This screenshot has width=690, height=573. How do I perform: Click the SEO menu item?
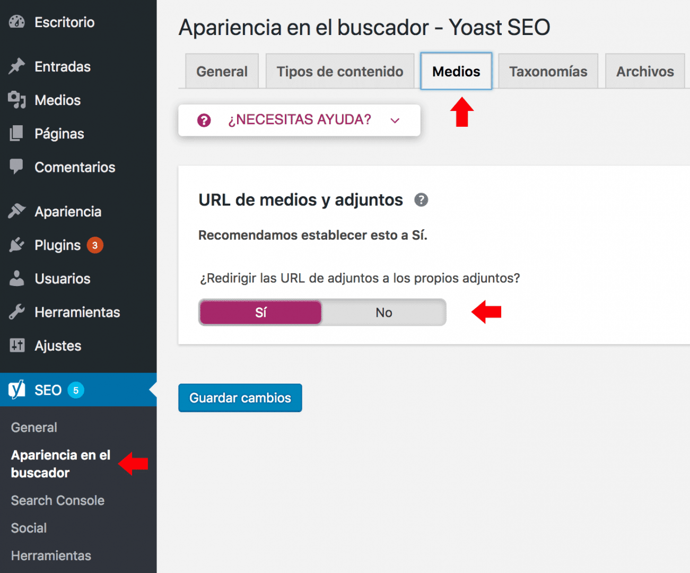point(78,390)
